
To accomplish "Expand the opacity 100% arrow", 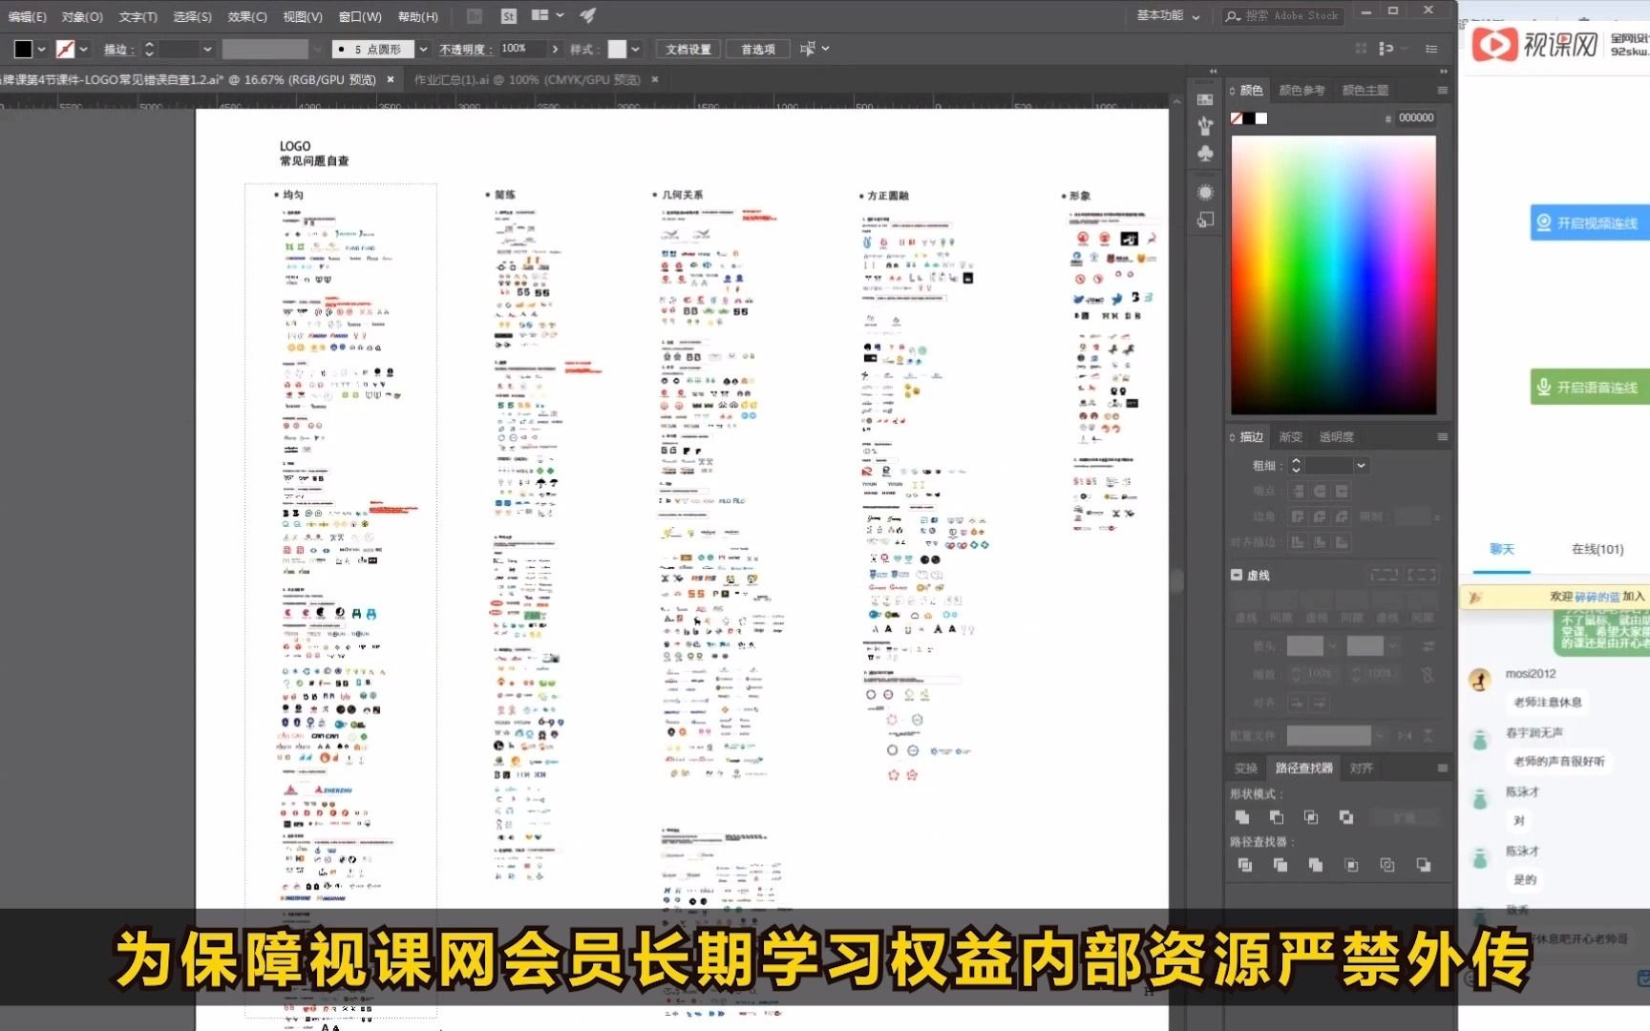I will (x=555, y=49).
